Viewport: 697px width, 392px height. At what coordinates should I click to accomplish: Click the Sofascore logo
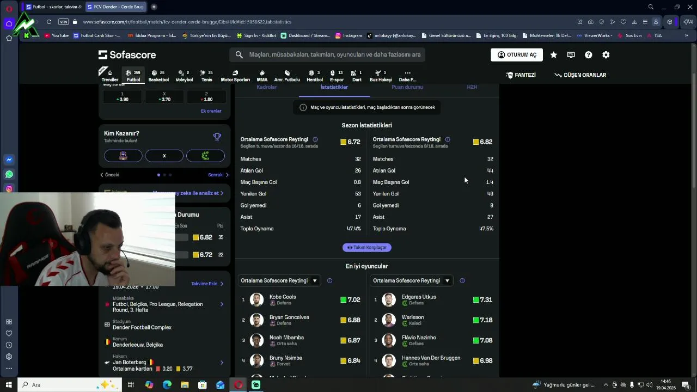[127, 54]
